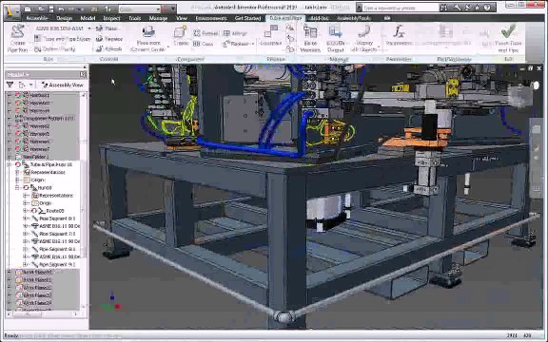
Task: Click the New file quick-access icon
Action: coord(28,9)
